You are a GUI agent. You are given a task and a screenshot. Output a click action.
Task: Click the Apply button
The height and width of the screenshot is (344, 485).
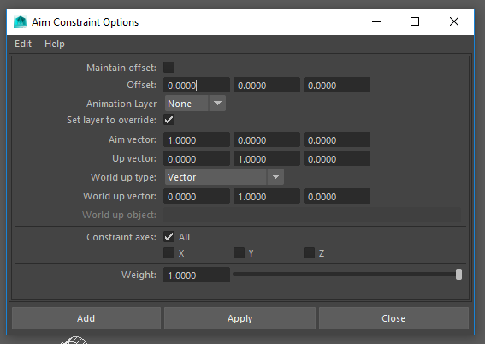click(x=240, y=318)
